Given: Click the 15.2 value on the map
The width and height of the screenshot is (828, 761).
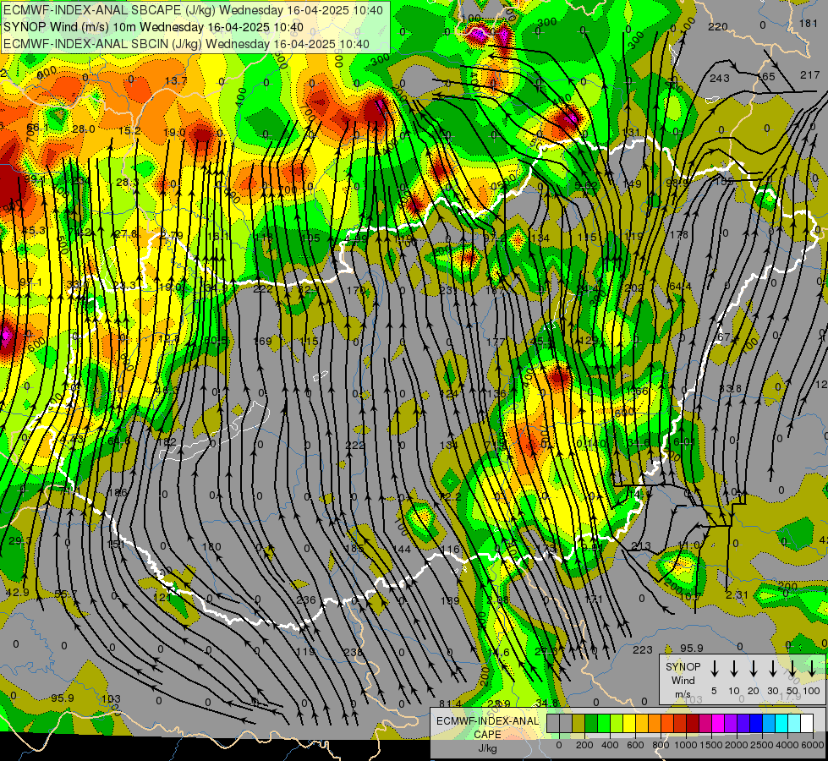Looking at the screenshot, I should point(129,130).
